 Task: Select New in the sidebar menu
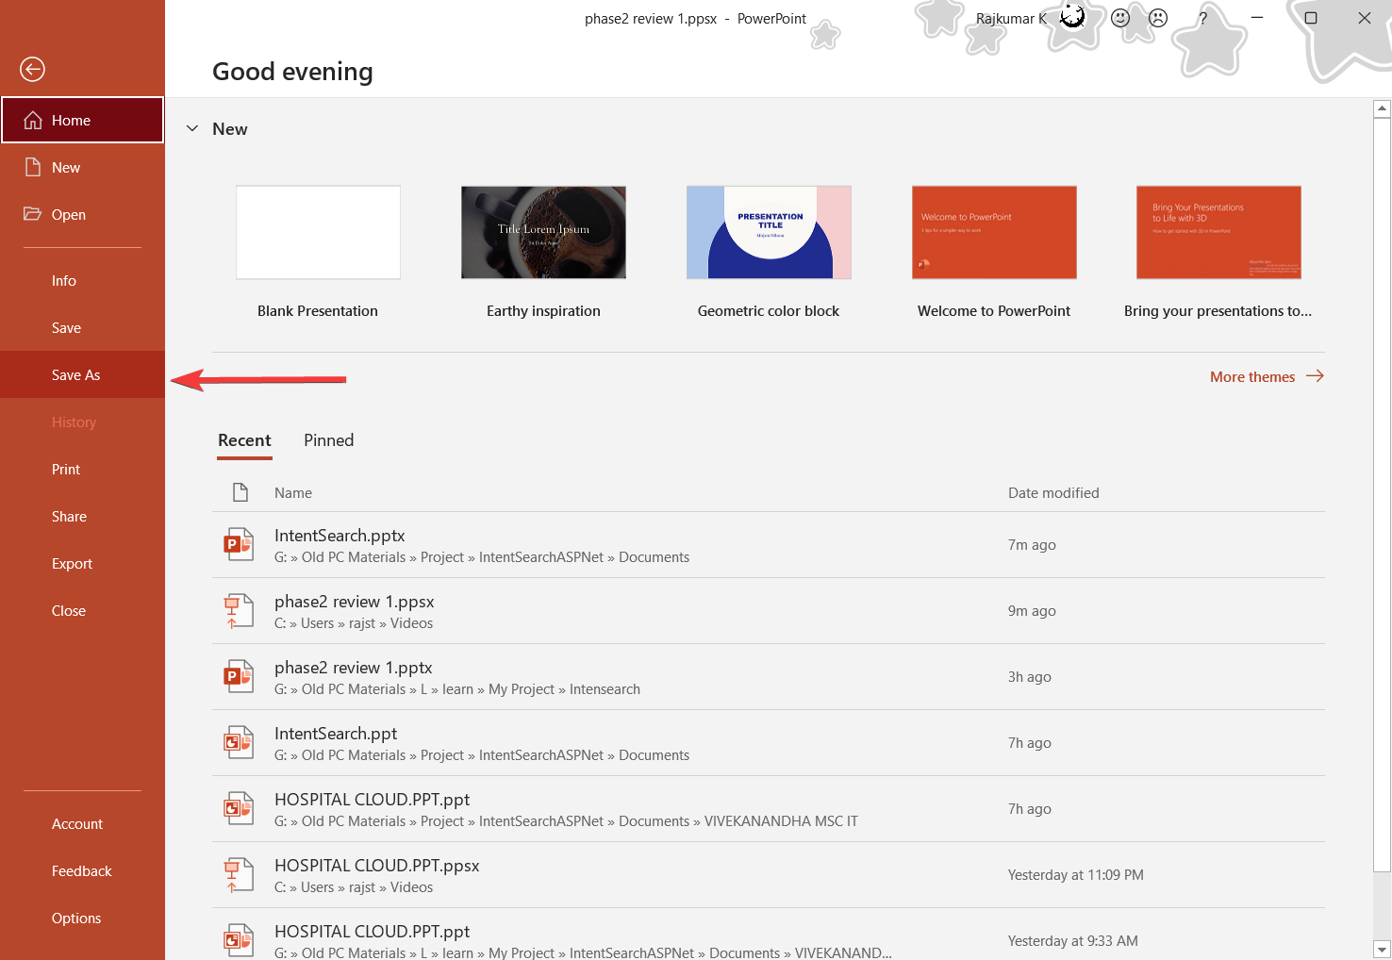(82, 167)
